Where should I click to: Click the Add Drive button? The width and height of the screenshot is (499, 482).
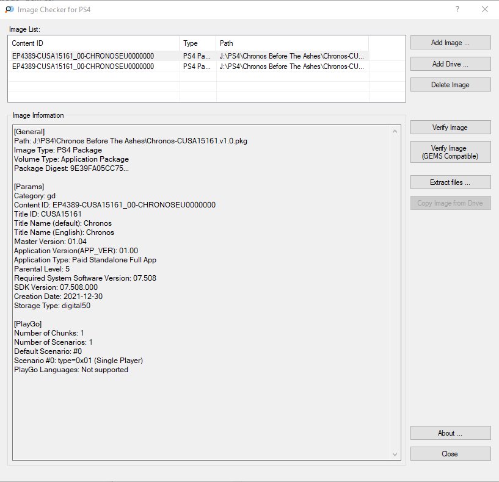(x=450, y=64)
